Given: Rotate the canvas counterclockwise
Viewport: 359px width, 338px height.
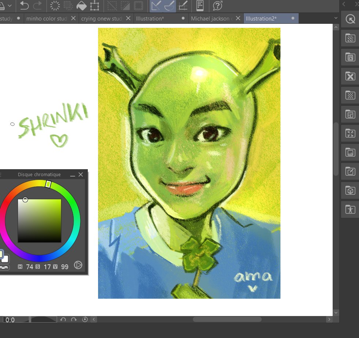Looking at the screenshot, I should [63, 319].
